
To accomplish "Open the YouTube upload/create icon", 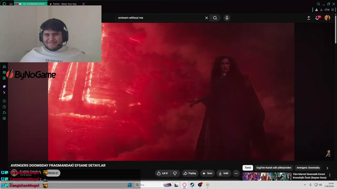I will tap(309, 18).
